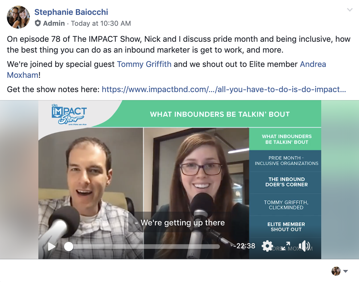Viewport: 359px width, 282px height.
Task: Open the impactbnd.com show notes link
Action: click(x=224, y=89)
